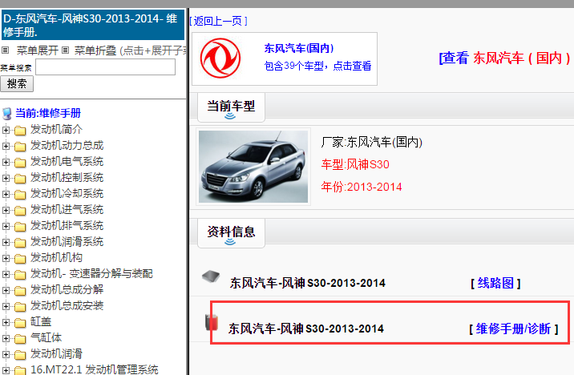
Task: Click the folder icon for 气缸体
Action: (20, 339)
